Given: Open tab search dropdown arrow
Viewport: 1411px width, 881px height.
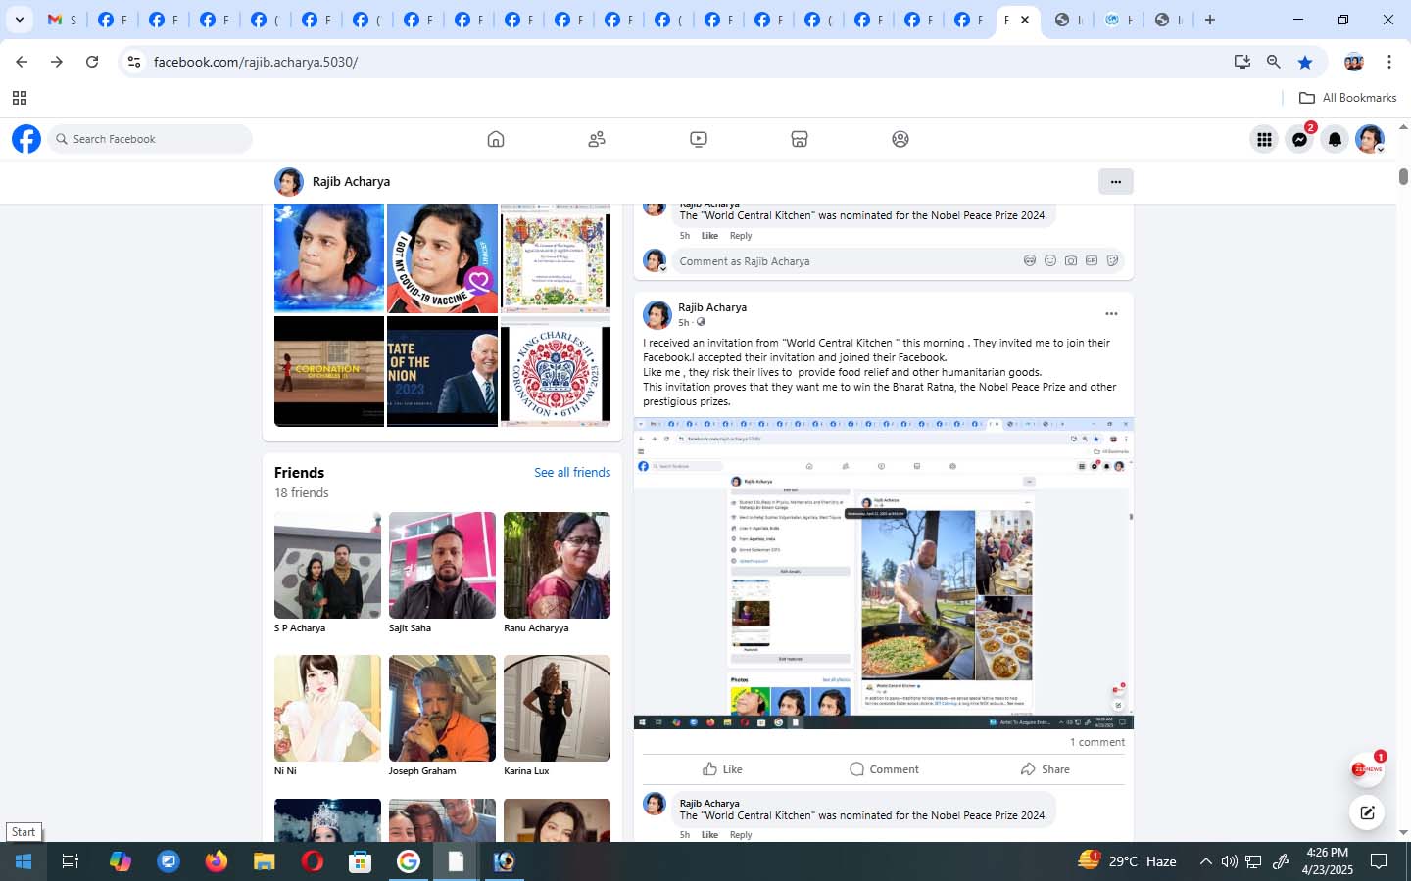Looking at the screenshot, I should (19, 20).
